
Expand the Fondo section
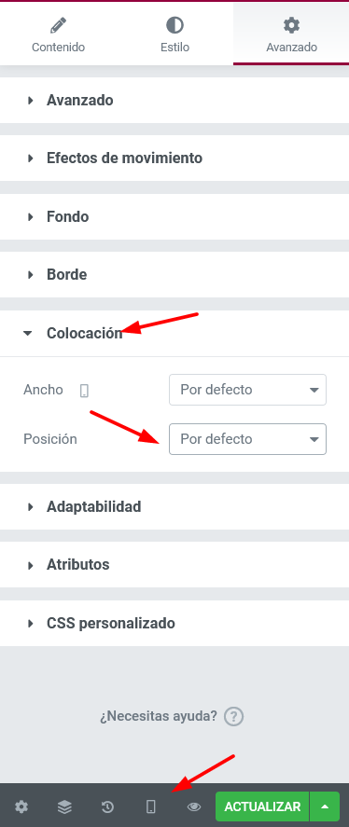[x=174, y=216]
